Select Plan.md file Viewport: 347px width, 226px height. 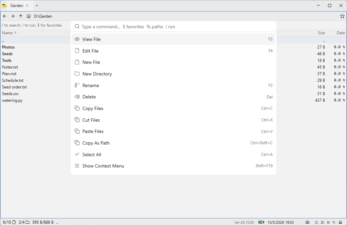(9, 74)
